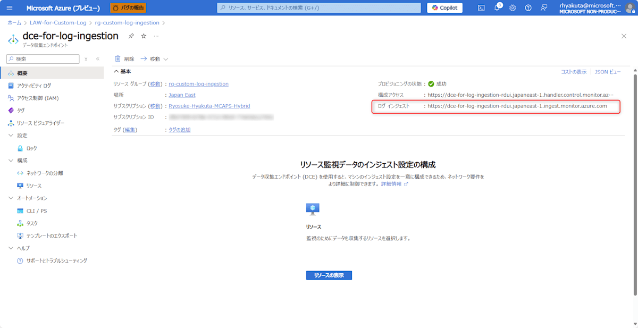Add resource to favorites star
638x328 pixels.
point(144,36)
